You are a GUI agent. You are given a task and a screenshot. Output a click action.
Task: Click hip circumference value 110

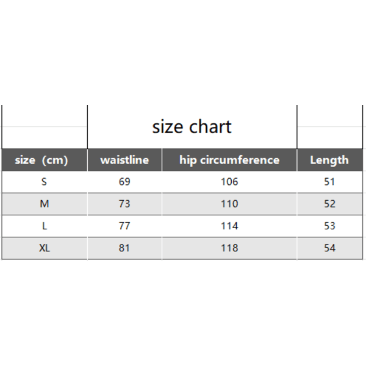(229, 204)
